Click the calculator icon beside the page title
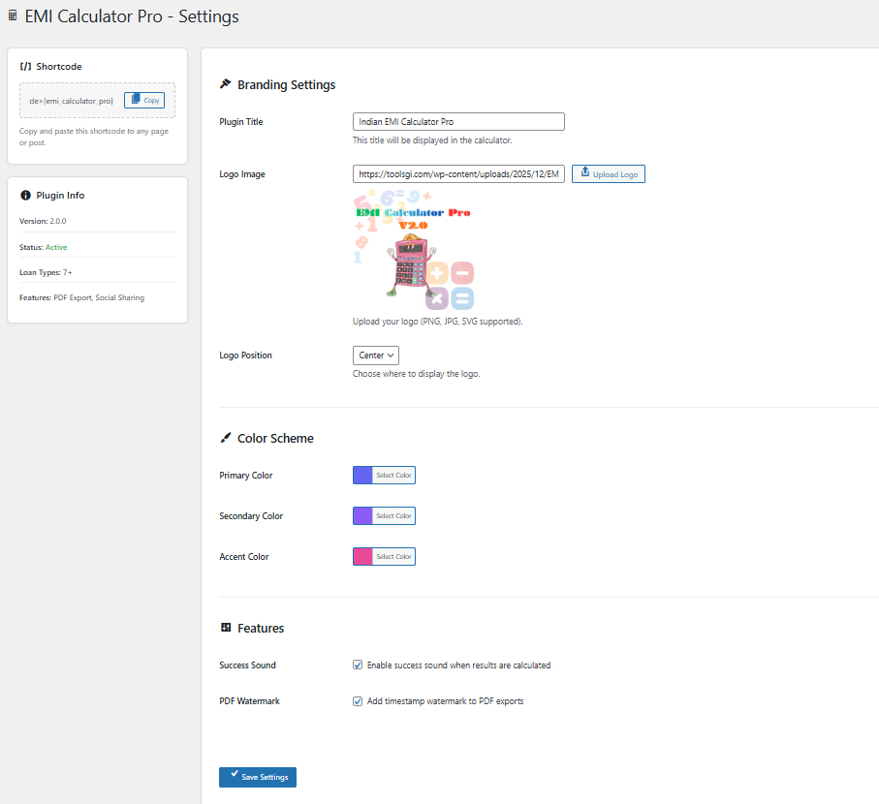The width and height of the screenshot is (879, 804). pos(13,16)
